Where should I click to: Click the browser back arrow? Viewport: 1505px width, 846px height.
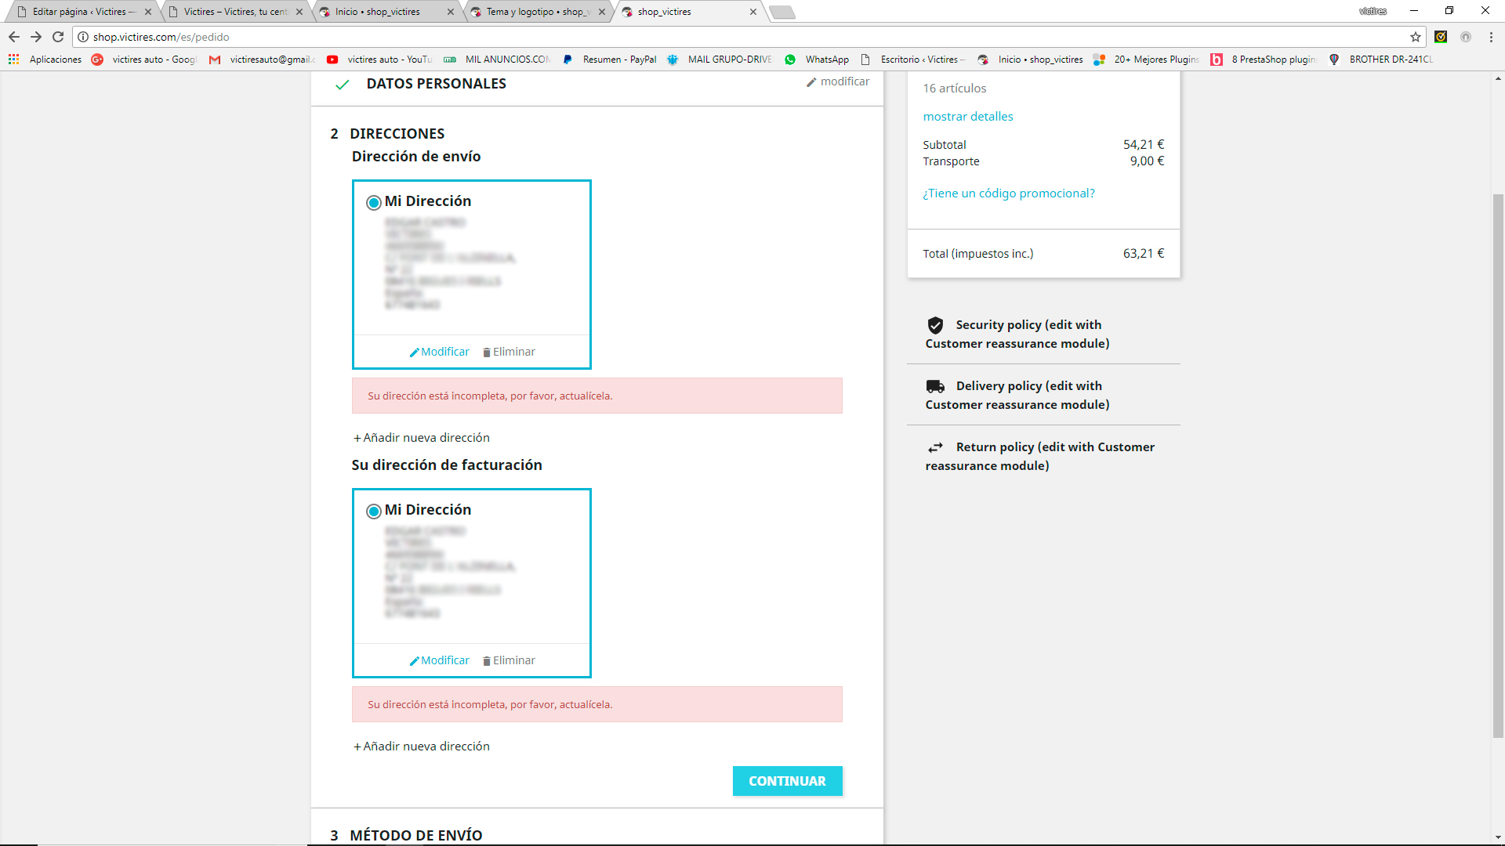pyautogui.click(x=14, y=37)
